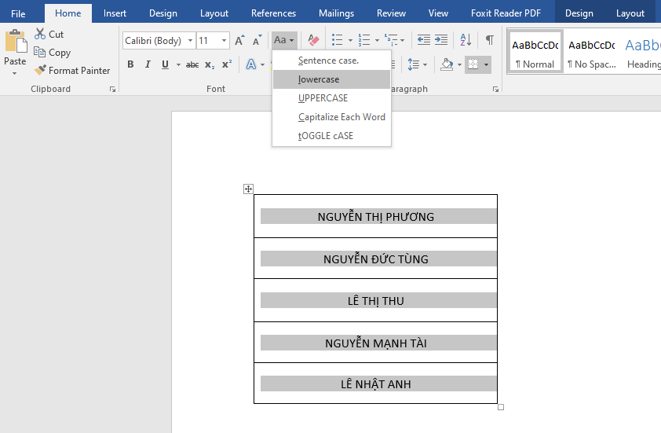This screenshot has width=661, height=433.
Task: Toggle strikethrough formatting
Action: (x=192, y=64)
